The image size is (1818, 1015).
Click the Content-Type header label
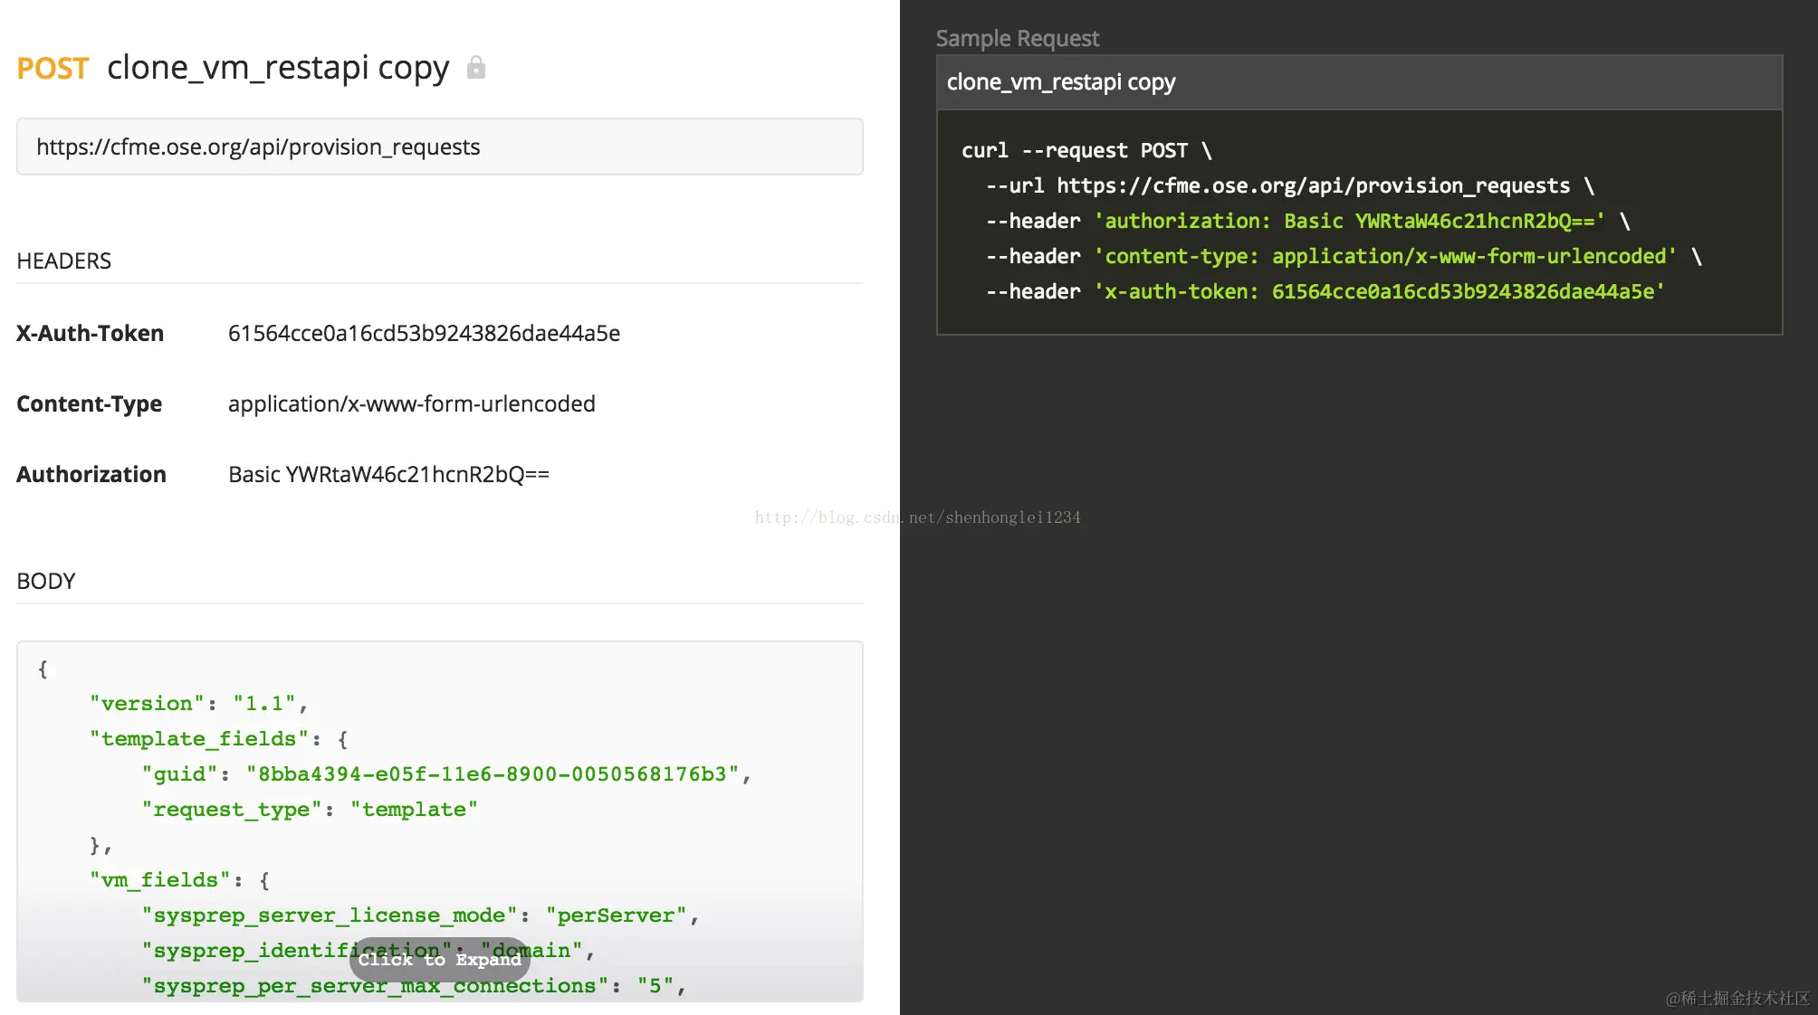click(x=89, y=403)
